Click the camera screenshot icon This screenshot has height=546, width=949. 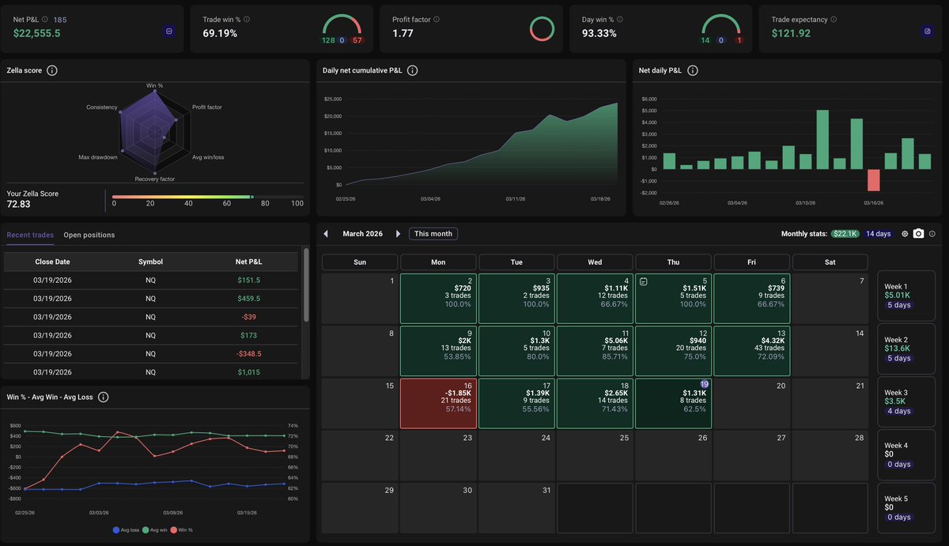pos(918,234)
